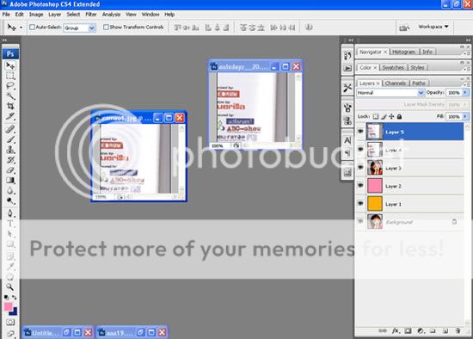Select the Rectangular Marquee tool
This screenshot has width=473, height=339.
coord(10,76)
